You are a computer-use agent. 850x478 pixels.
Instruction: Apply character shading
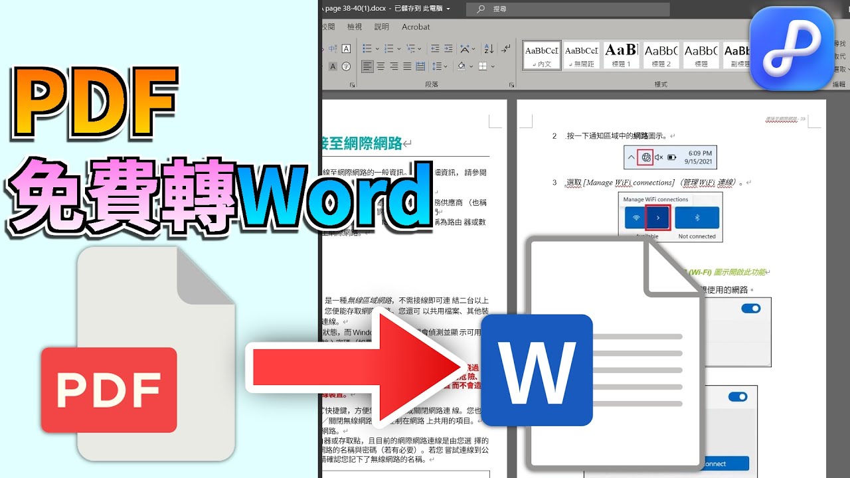tap(333, 66)
